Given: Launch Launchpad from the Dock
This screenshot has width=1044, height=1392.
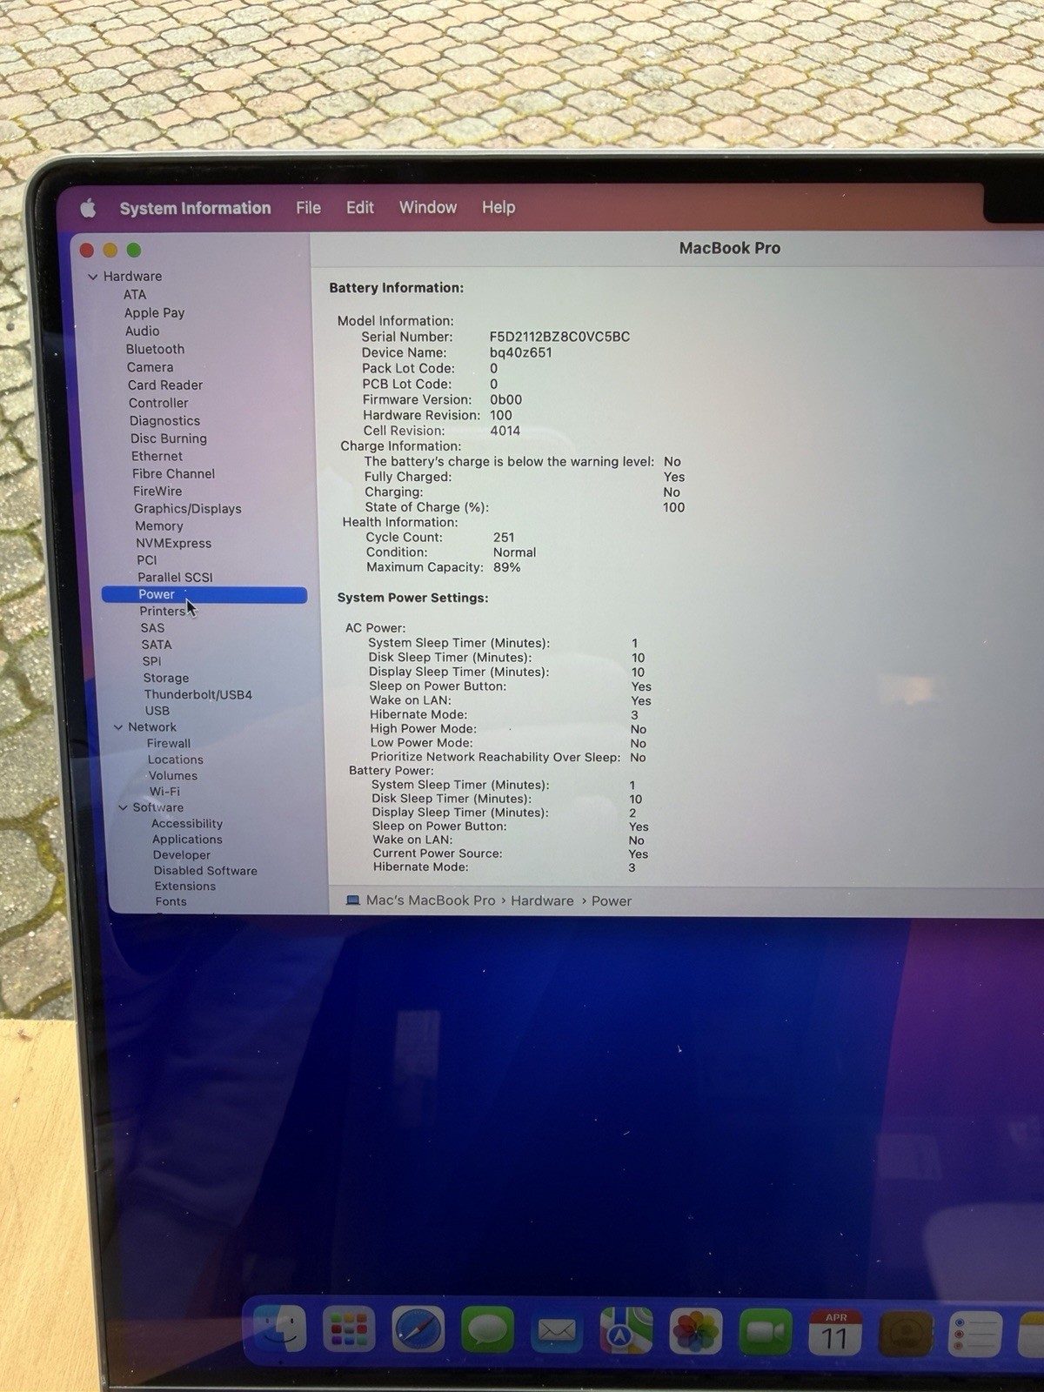Looking at the screenshot, I should [349, 1329].
